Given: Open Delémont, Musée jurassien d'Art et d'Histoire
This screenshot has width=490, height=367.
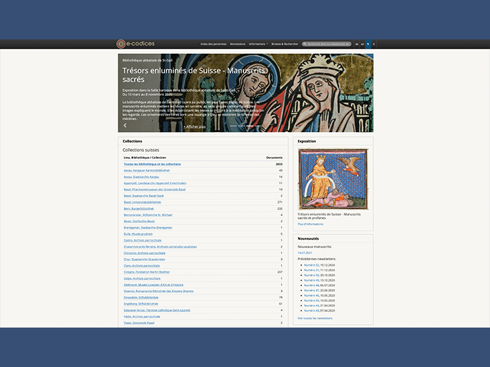Looking at the screenshot, I should [153, 285].
